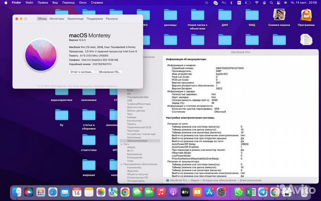This screenshot has height=201, width=321.
Task: Collapse the Программное обеспечение section
Action: (x=122, y=164)
